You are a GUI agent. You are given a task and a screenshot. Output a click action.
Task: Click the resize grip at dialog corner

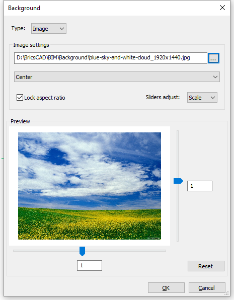coord(227,293)
